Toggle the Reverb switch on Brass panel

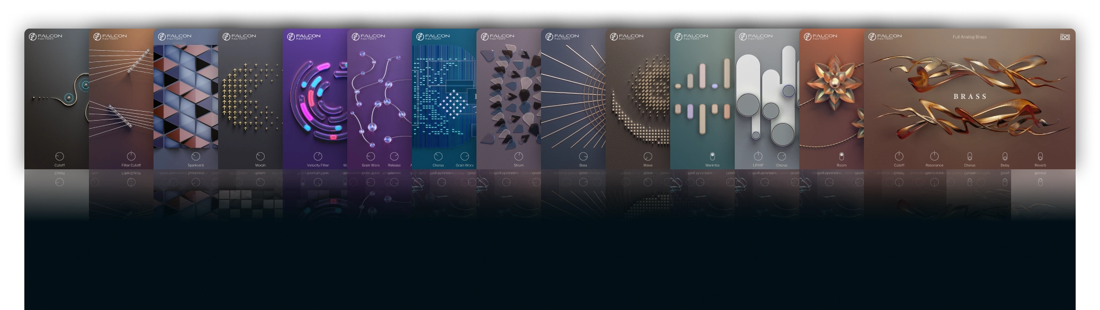[1040, 157]
